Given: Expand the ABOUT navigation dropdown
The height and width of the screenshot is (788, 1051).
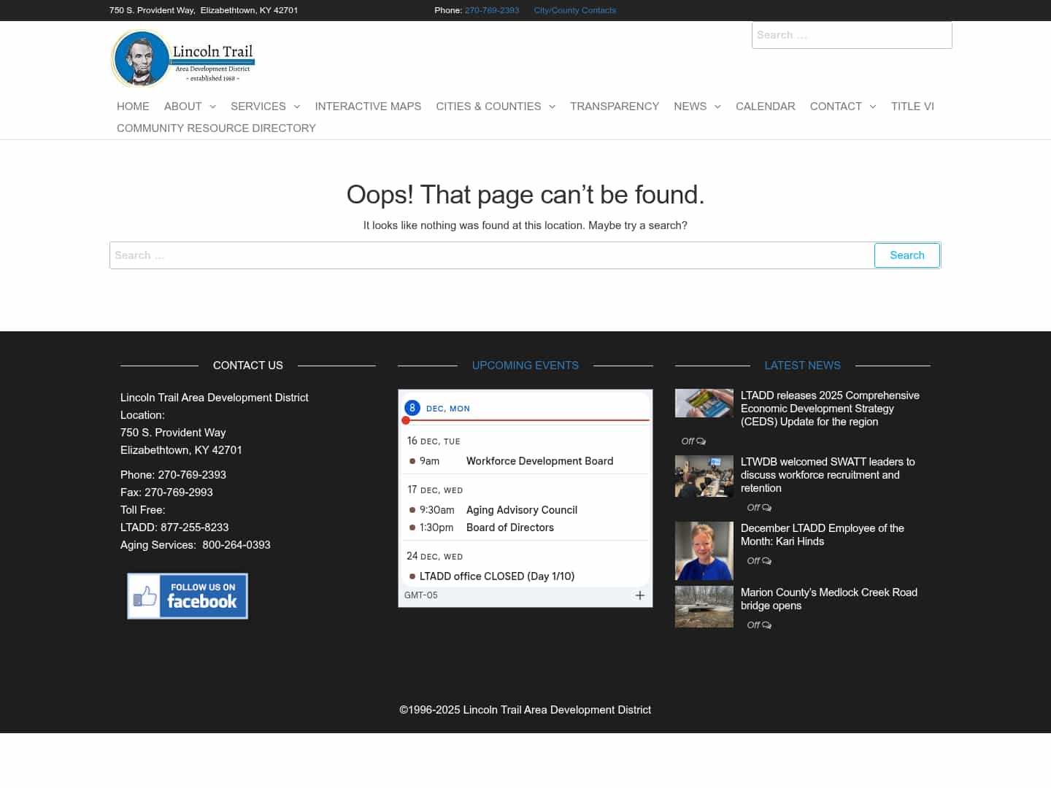Looking at the screenshot, I should click(212, 107).
